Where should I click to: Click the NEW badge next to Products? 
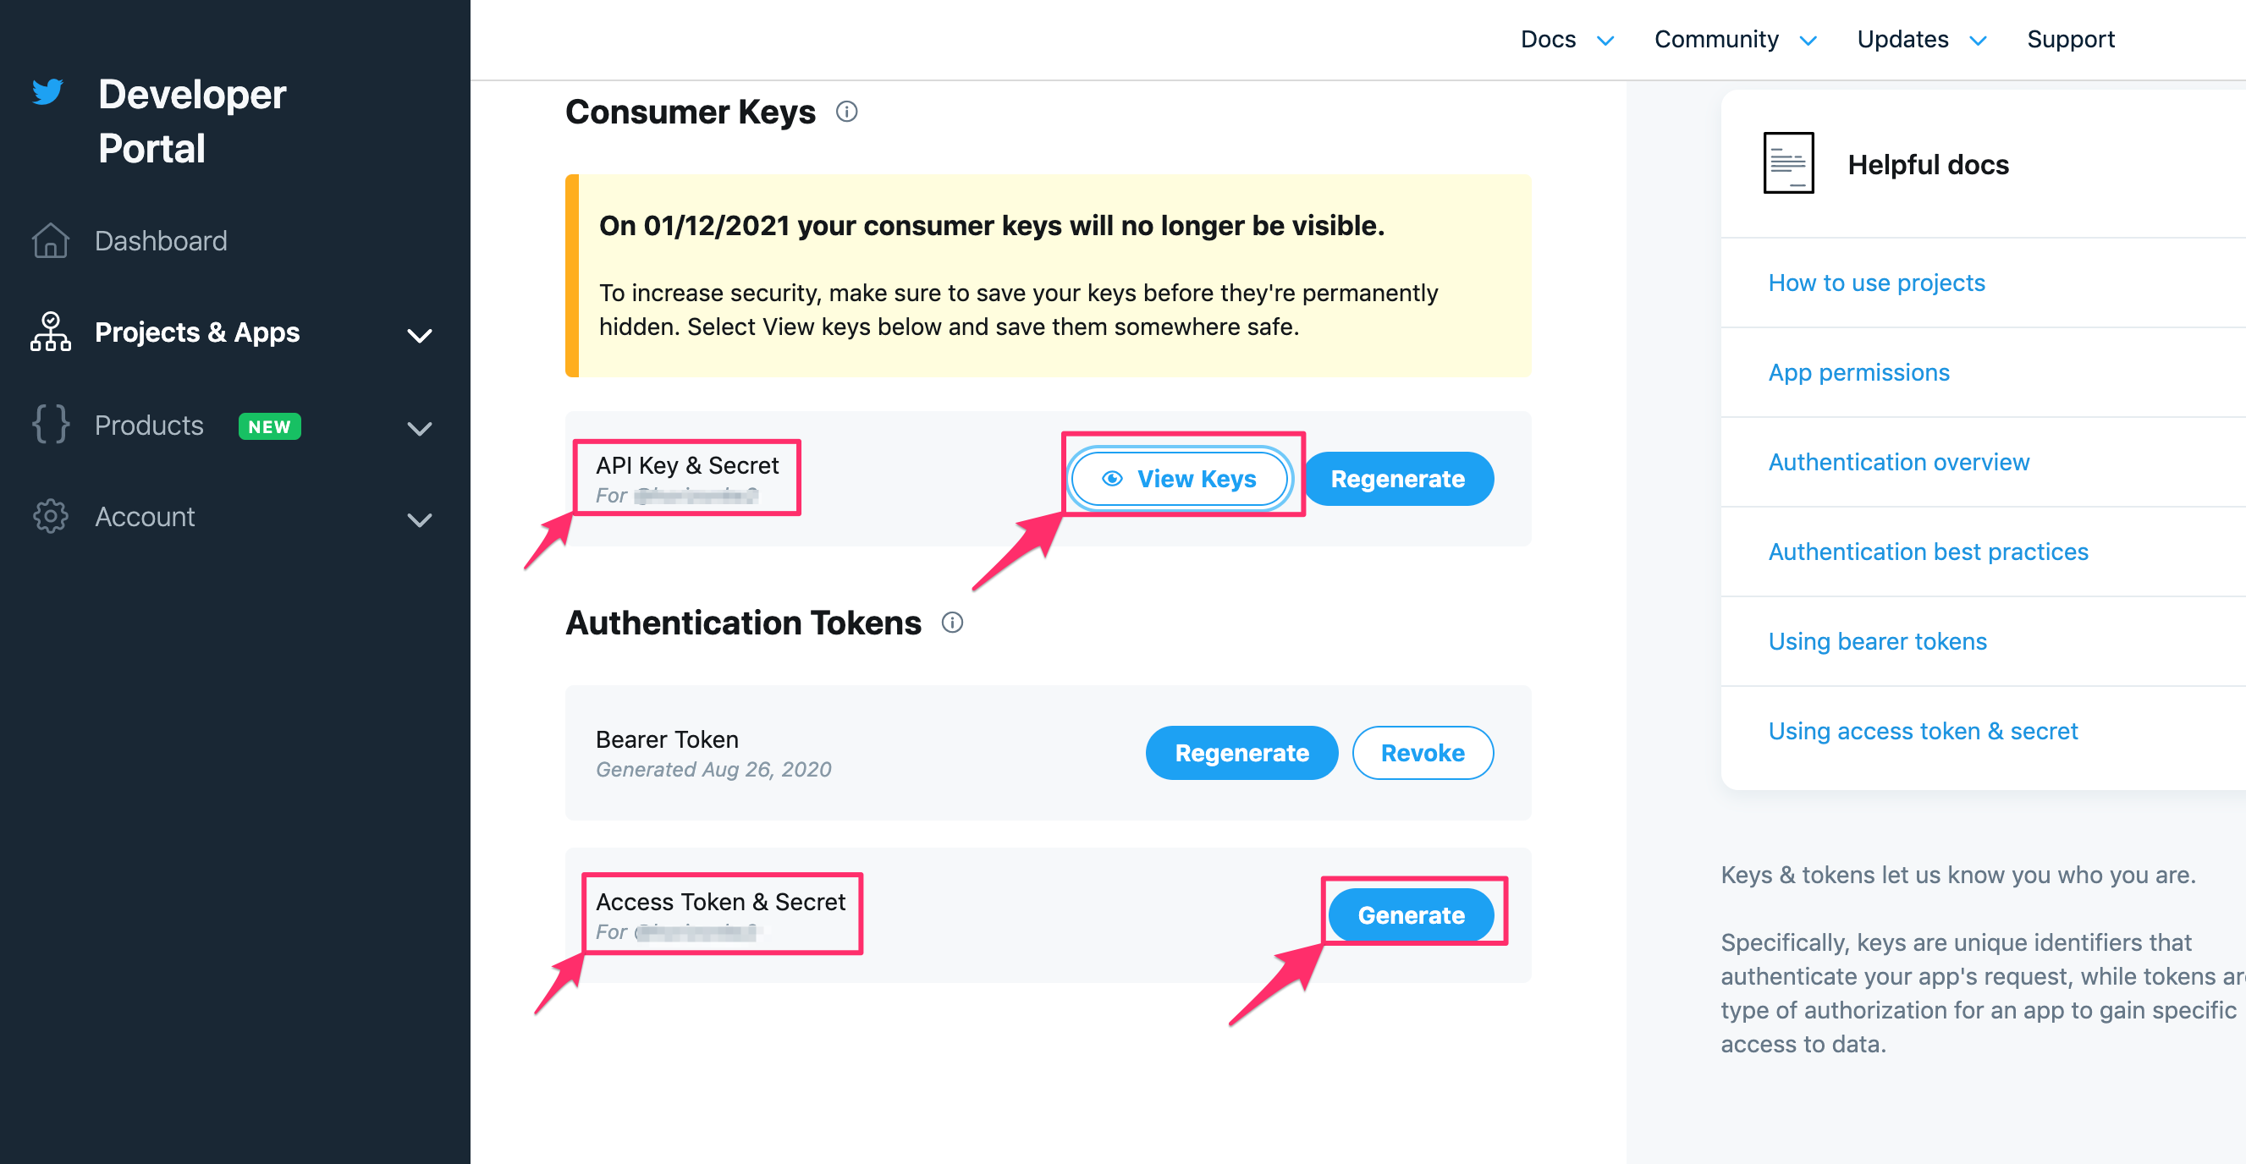click(268, 427)
